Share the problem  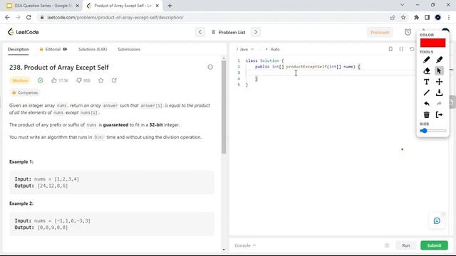click(x=114, y=80)
